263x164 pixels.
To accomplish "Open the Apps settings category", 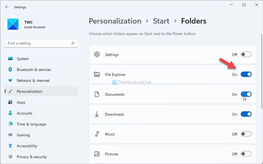I will (21, 102).
